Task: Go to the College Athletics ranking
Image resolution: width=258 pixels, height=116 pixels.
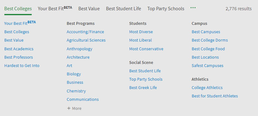Action: (x=207, y=87)
